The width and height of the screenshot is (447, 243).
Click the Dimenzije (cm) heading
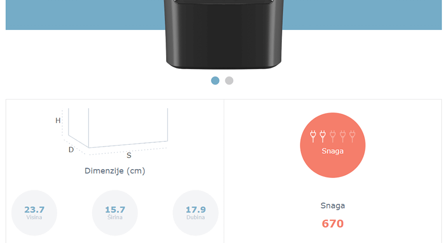click(x=115, y=171)
